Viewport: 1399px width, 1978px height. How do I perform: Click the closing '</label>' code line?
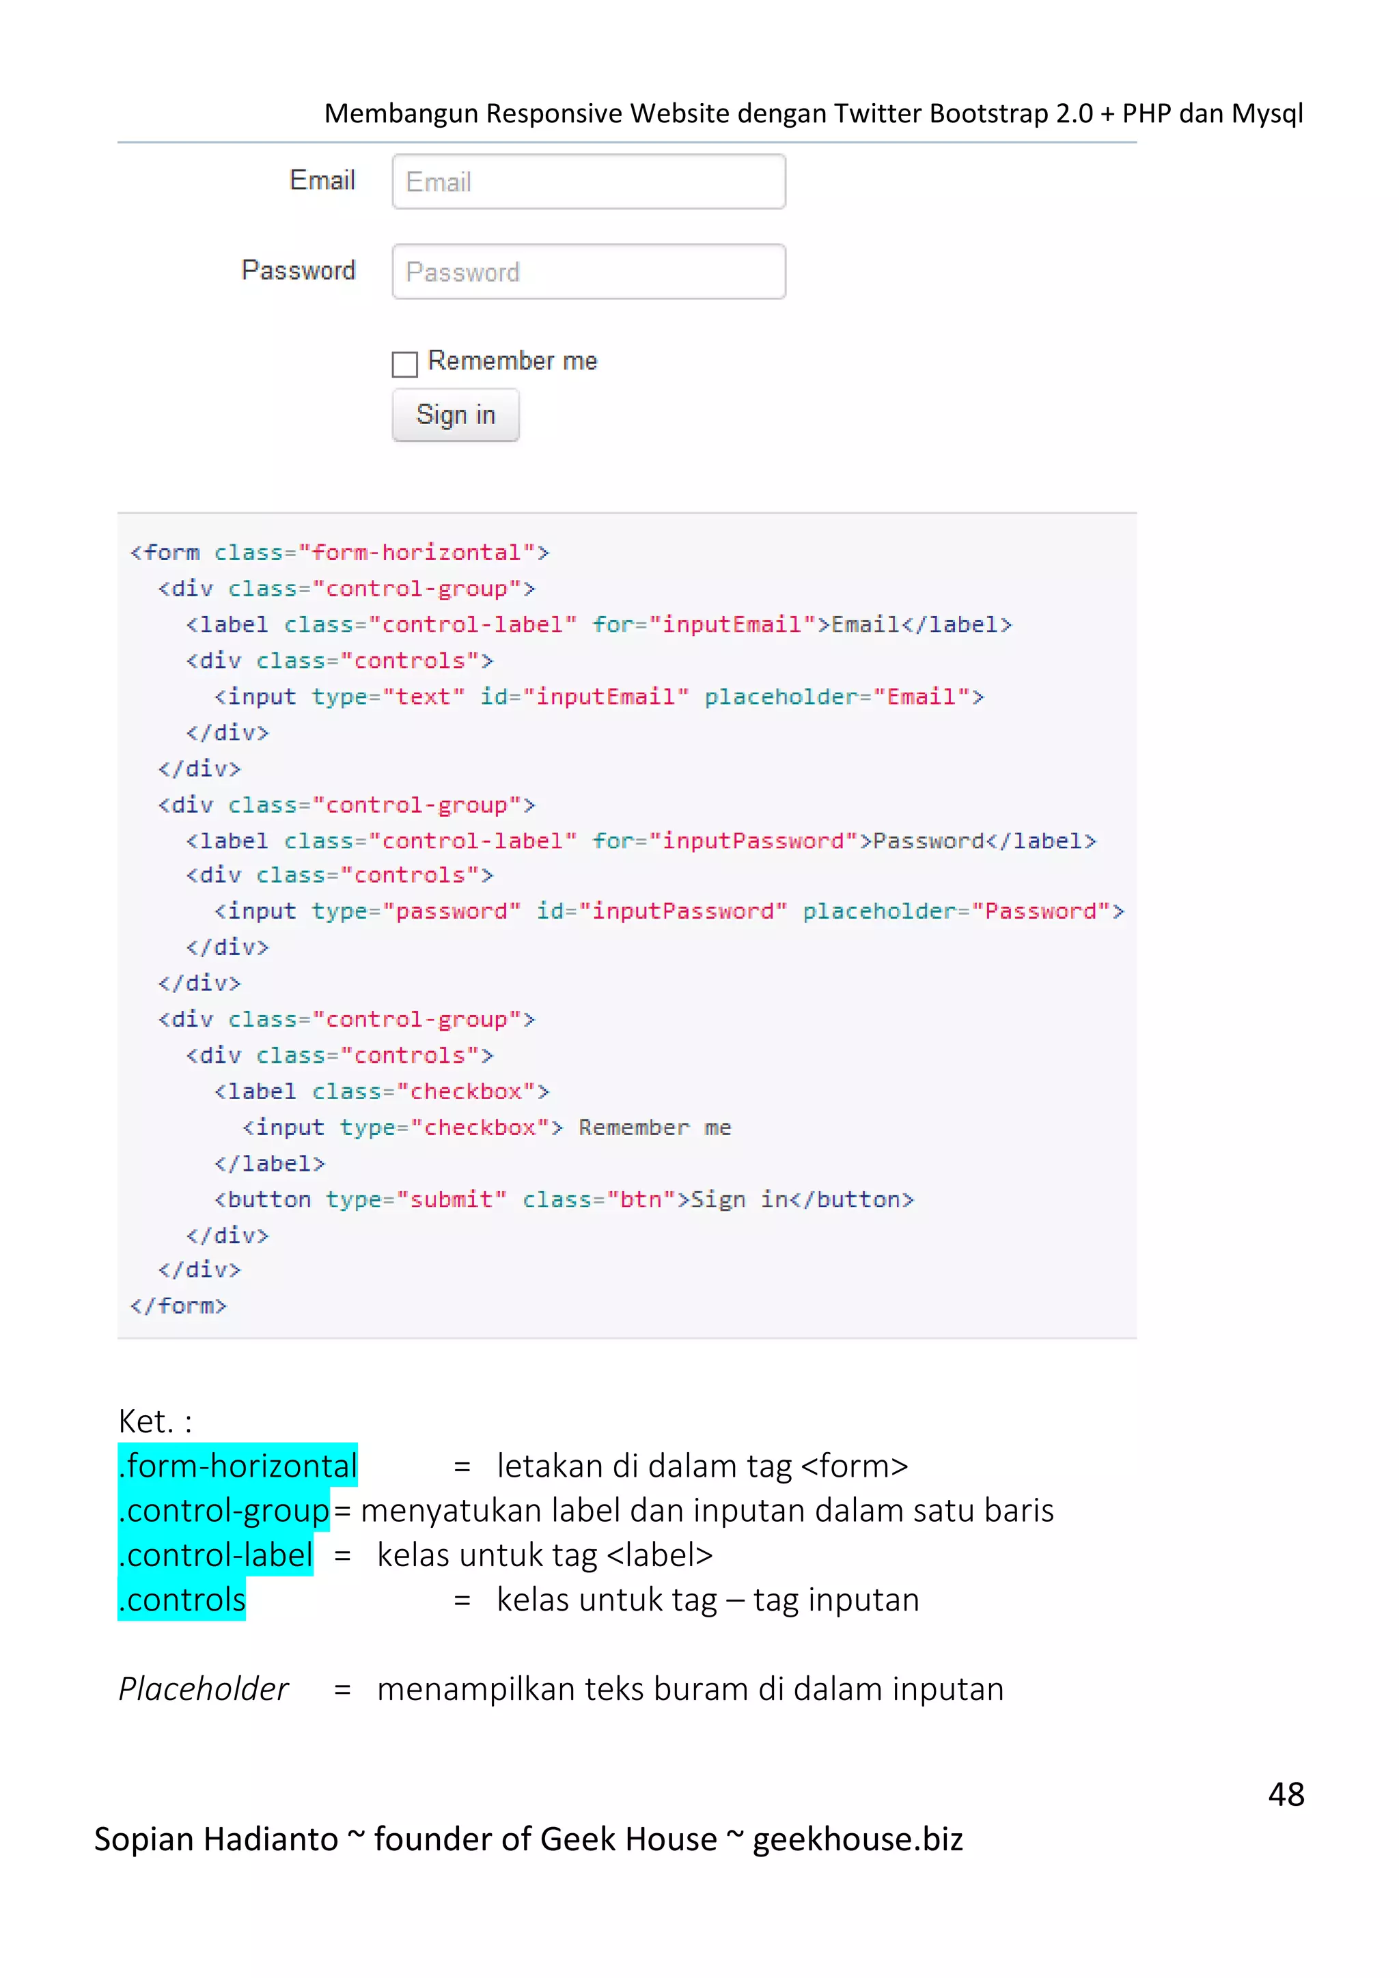(270, 1164)
